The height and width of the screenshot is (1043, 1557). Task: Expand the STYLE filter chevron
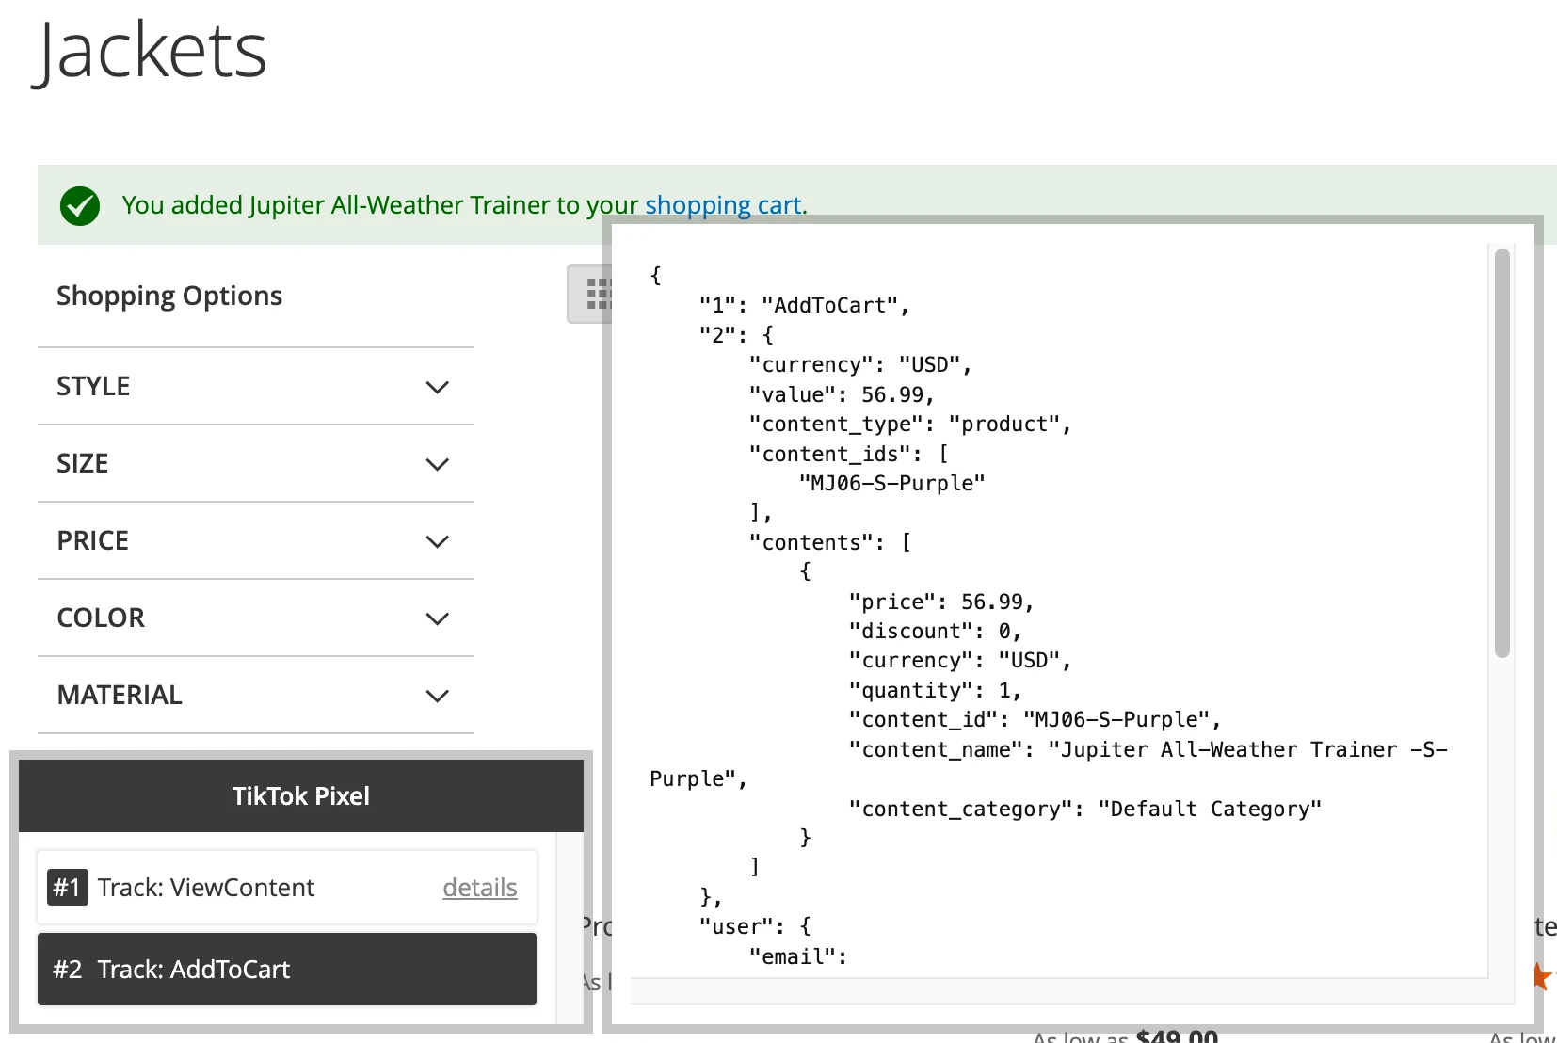coord(437,387)
